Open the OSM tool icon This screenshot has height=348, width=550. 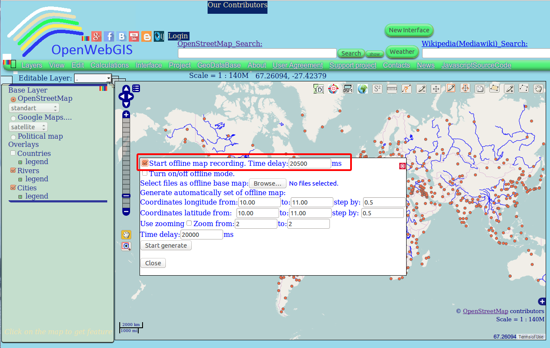pyautogui.click(x=348, y=89)
